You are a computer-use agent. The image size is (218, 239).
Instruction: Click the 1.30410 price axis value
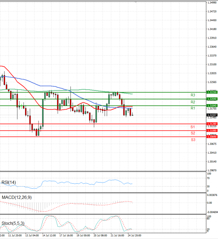coord(212,153)
